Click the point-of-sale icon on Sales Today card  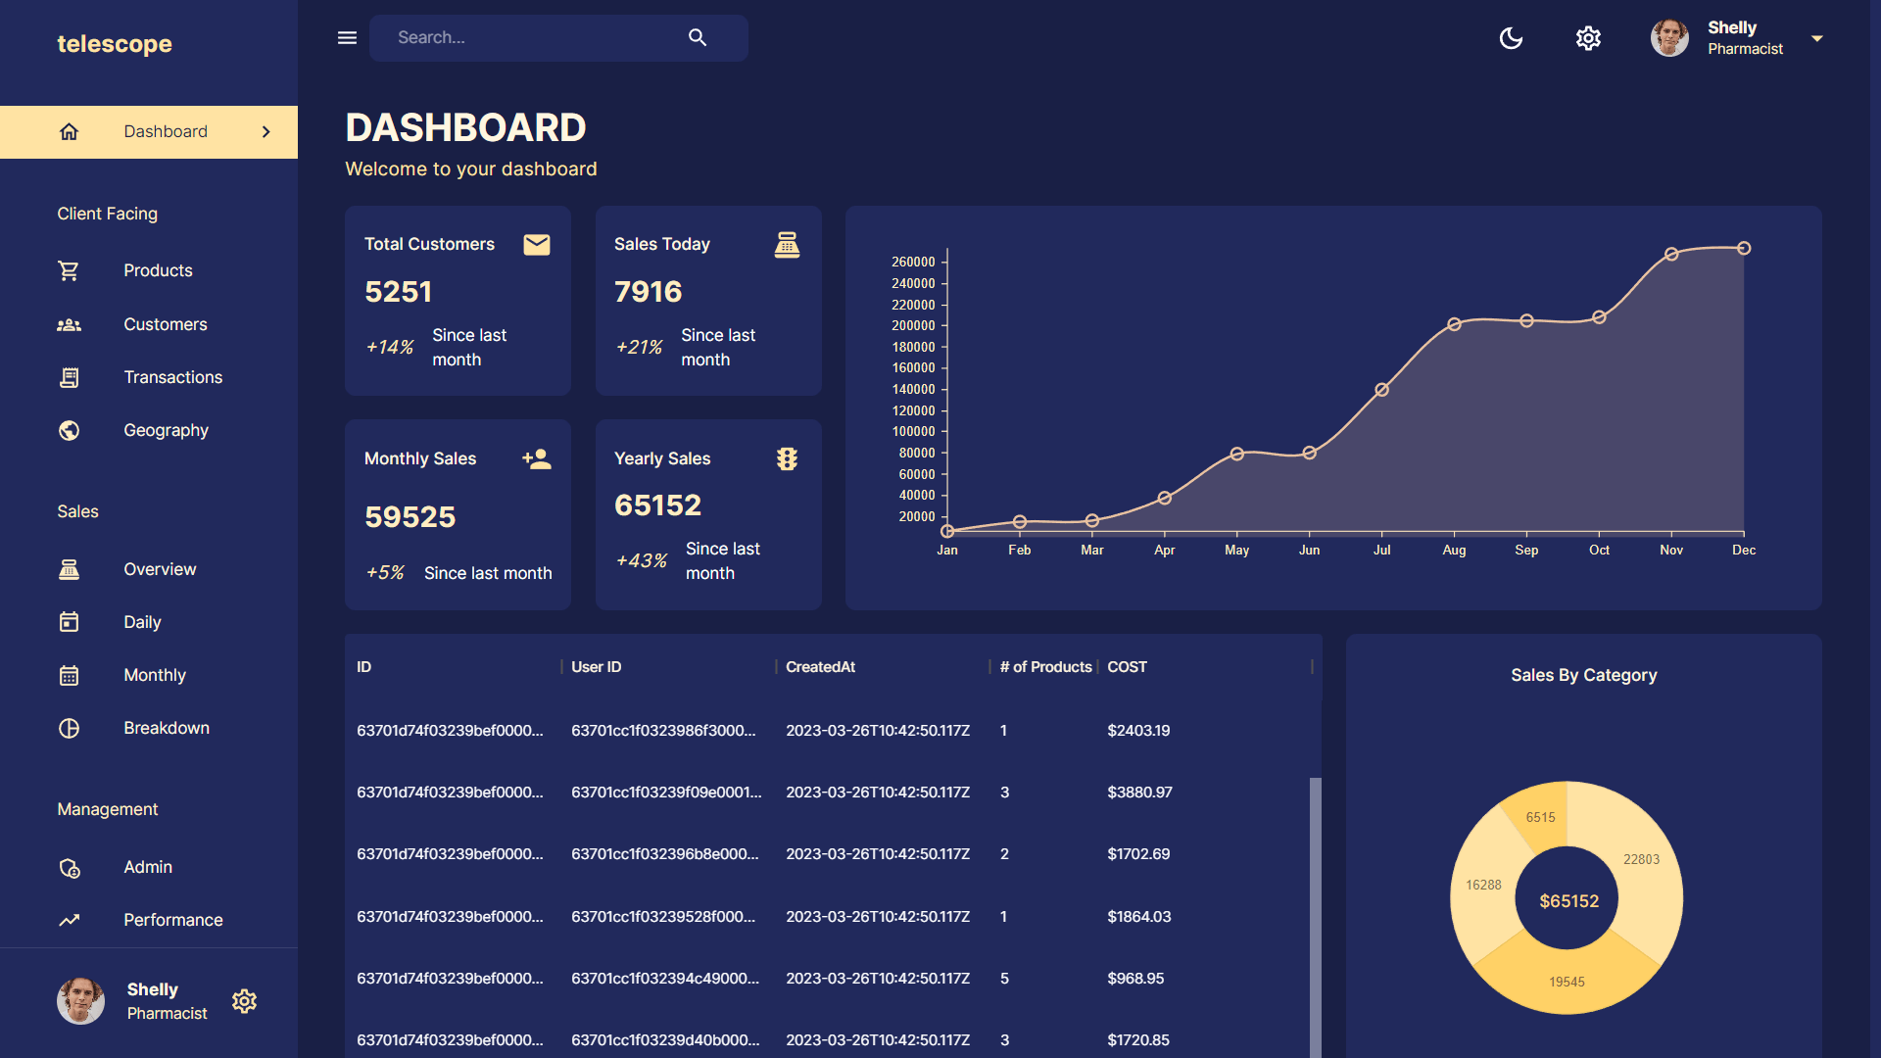787,245
